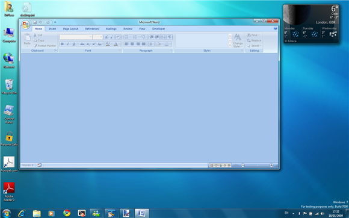
Task: Open the Paragraph dialog launcher
Action: pos(171,51)
